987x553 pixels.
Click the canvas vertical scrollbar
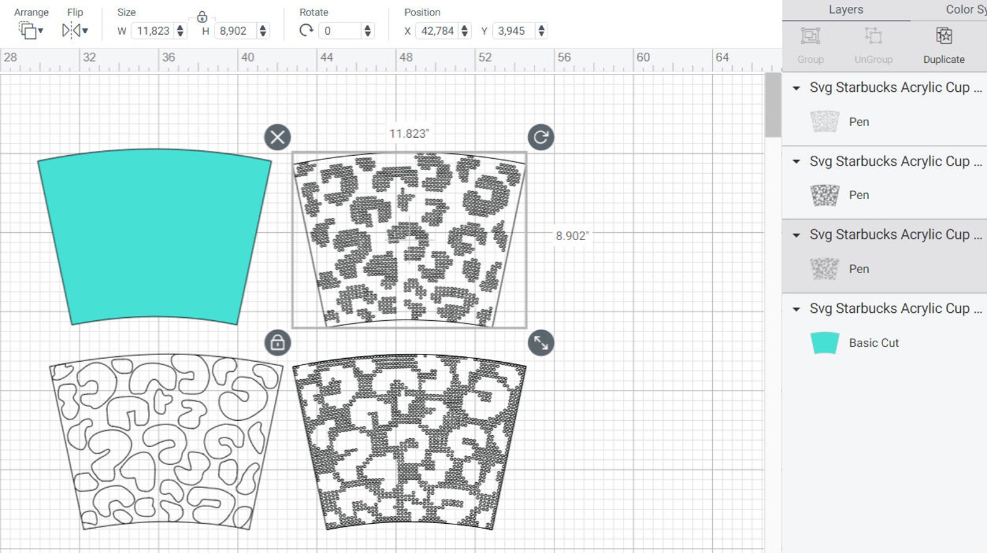tap(773, 106)
